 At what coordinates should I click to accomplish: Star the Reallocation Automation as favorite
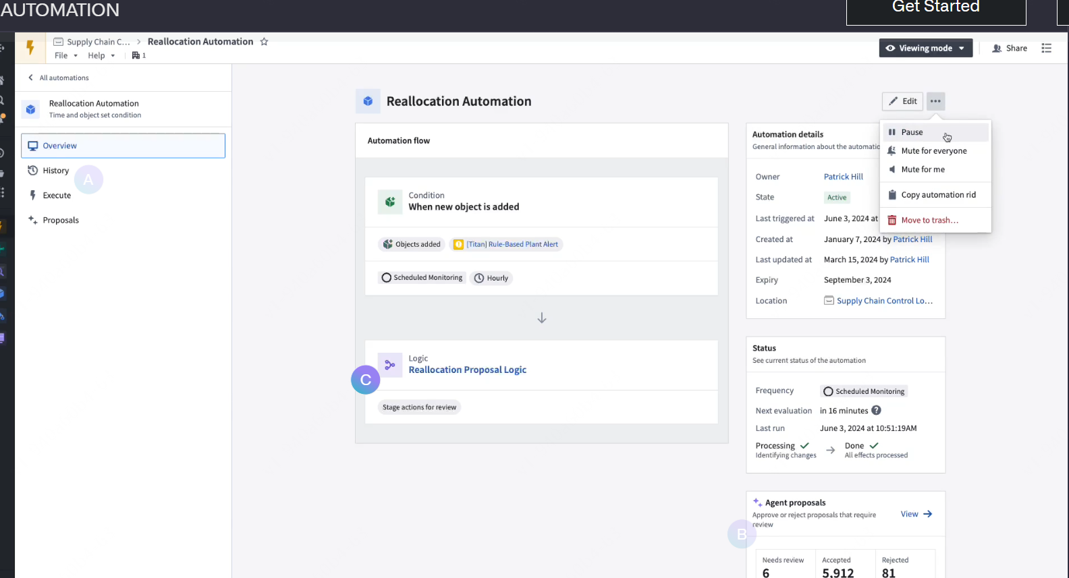[x=264, y=42]
